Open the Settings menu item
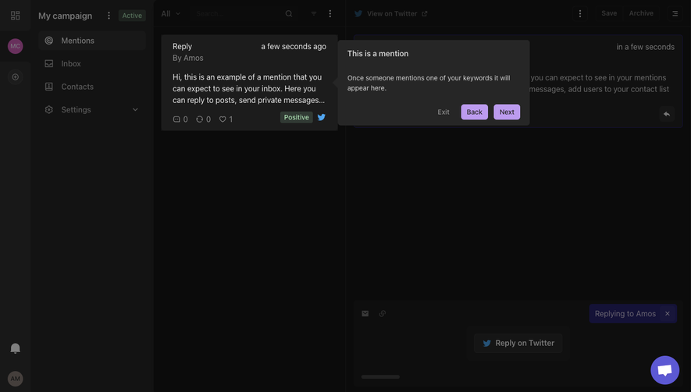The image size is (691, 392). 91,109
